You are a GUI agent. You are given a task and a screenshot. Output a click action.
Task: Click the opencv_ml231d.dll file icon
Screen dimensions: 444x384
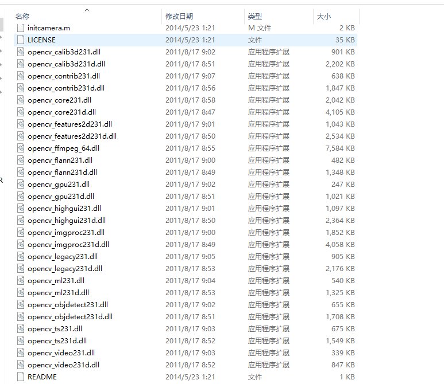[21, 293]
